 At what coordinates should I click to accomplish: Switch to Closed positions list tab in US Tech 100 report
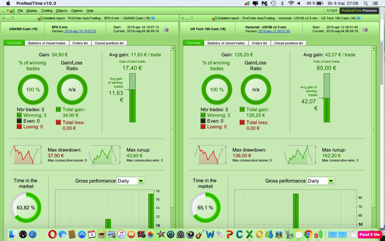tap(288, 43)
